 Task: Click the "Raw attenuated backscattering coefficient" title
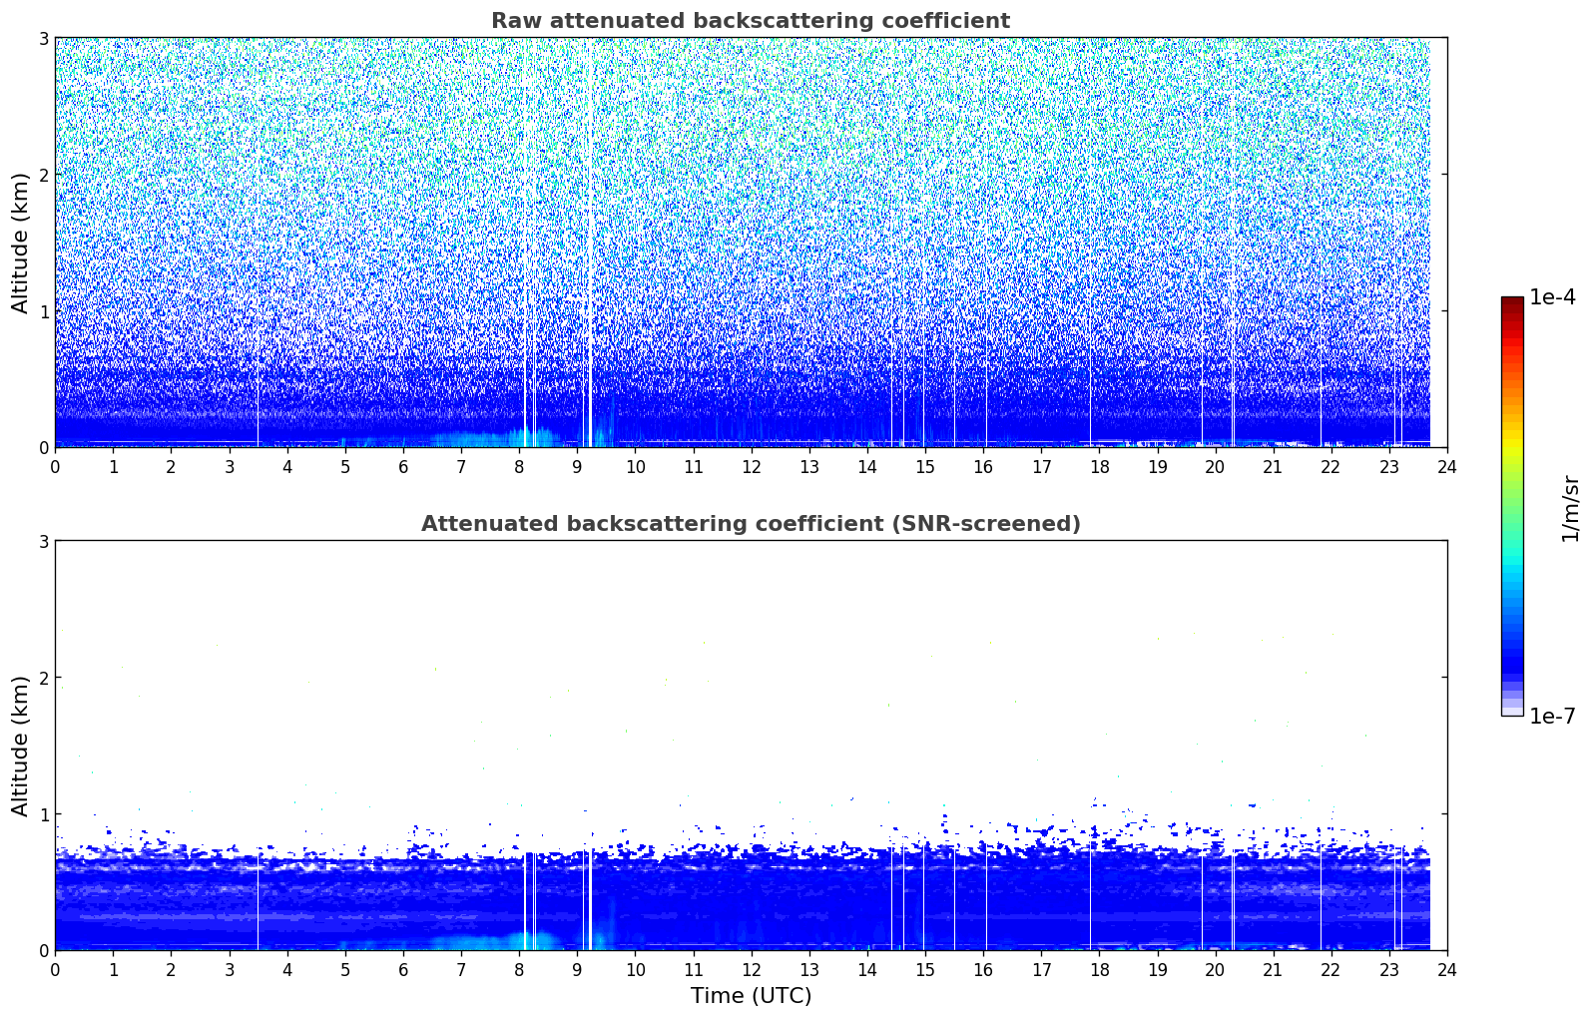point(750,21)
